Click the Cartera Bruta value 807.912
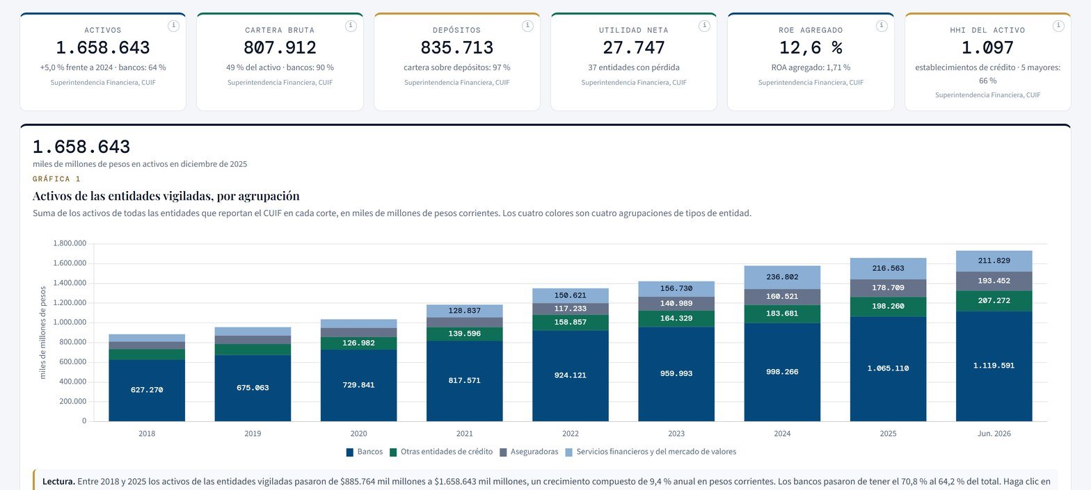1091x490 pixels. point(280,48)
